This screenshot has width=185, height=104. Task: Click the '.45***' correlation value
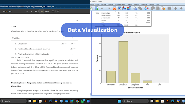(x=73, y=49)
